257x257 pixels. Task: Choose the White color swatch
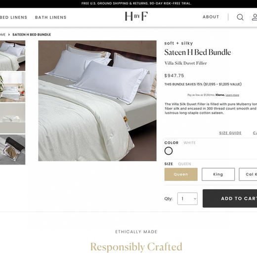tap(169, 151)
